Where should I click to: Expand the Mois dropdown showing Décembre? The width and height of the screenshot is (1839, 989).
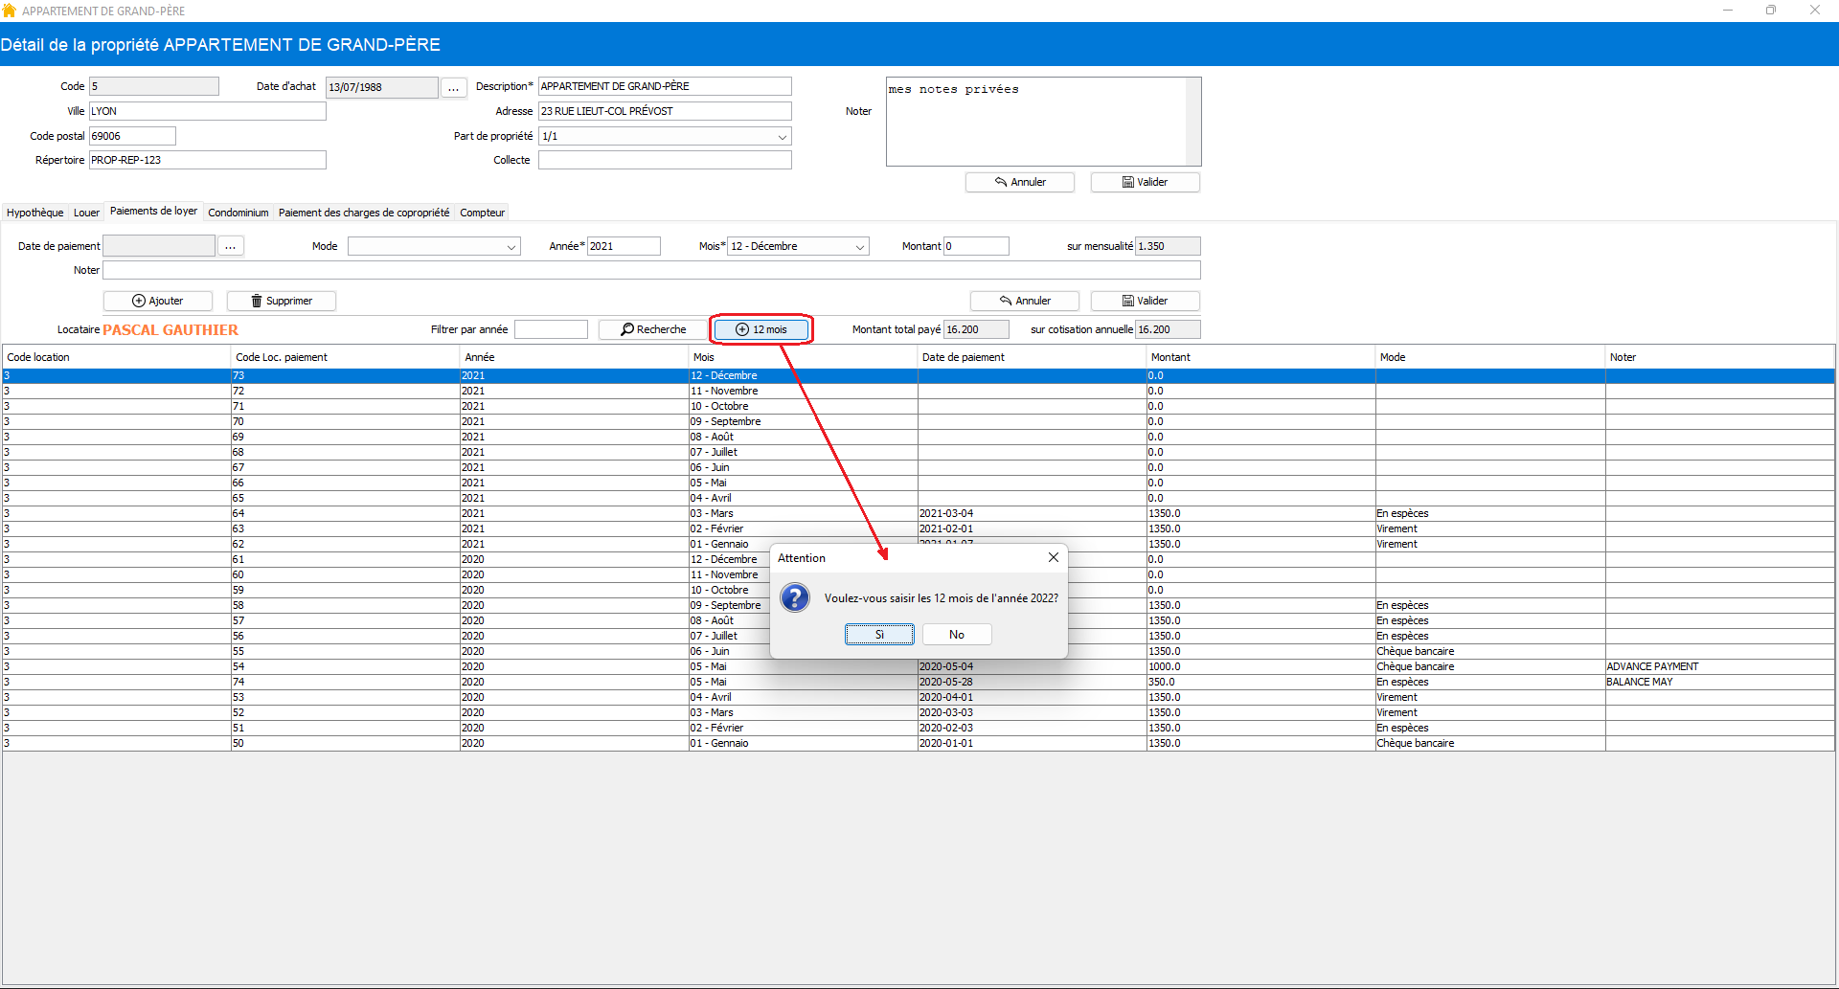(x=860, y=246)
